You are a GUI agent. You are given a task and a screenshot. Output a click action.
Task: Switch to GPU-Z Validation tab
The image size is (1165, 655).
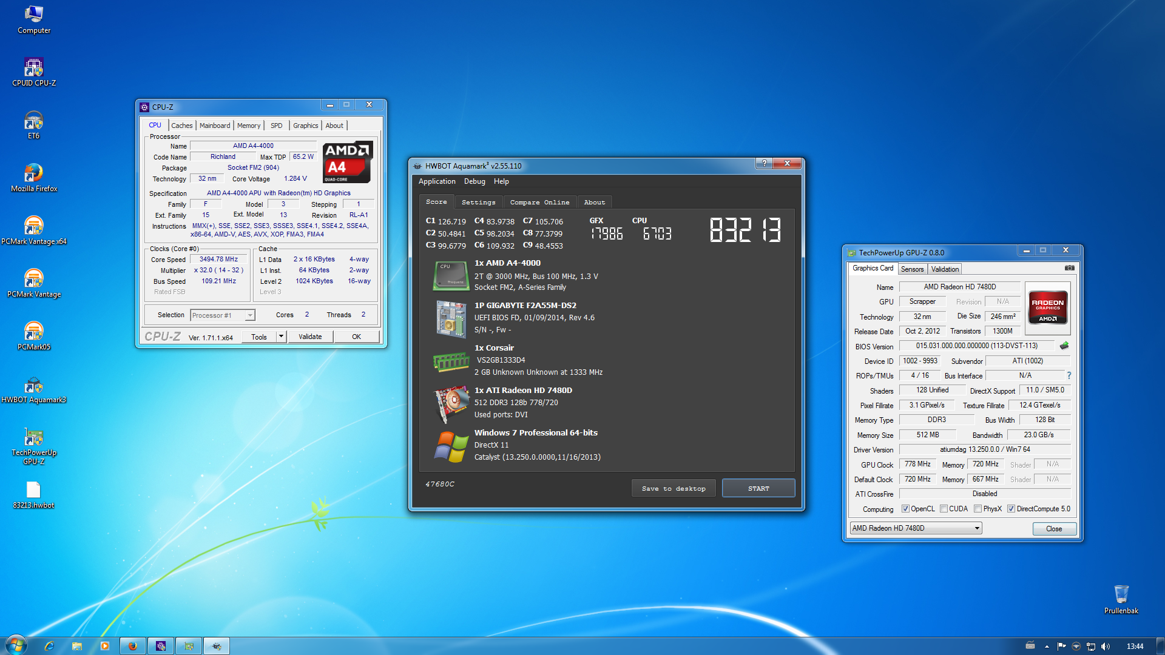945,269
